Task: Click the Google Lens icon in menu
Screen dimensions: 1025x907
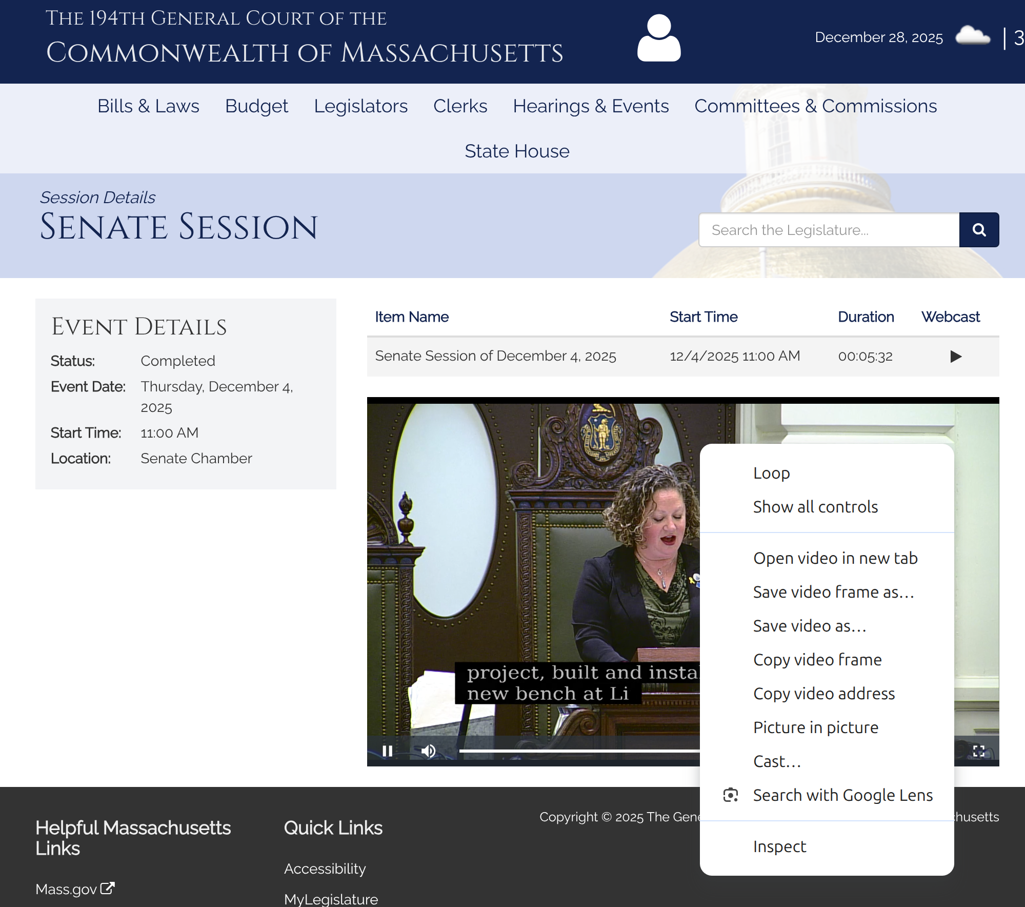Action: 730,795
